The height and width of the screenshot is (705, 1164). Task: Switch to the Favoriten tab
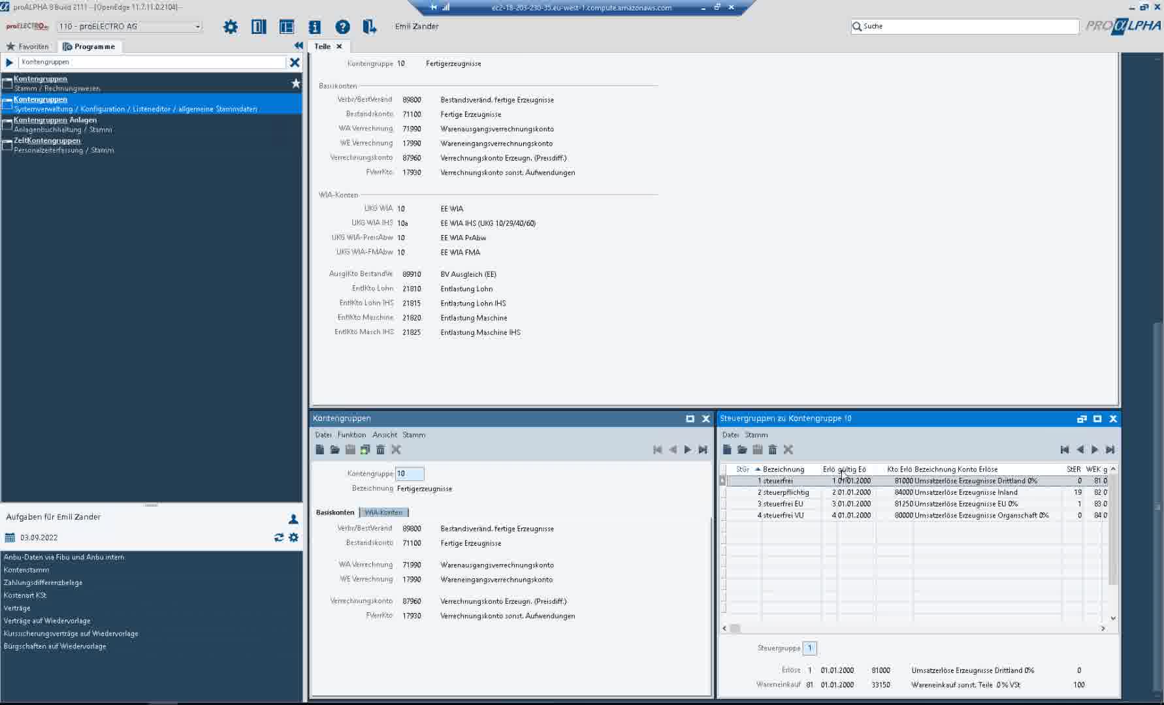27,46
